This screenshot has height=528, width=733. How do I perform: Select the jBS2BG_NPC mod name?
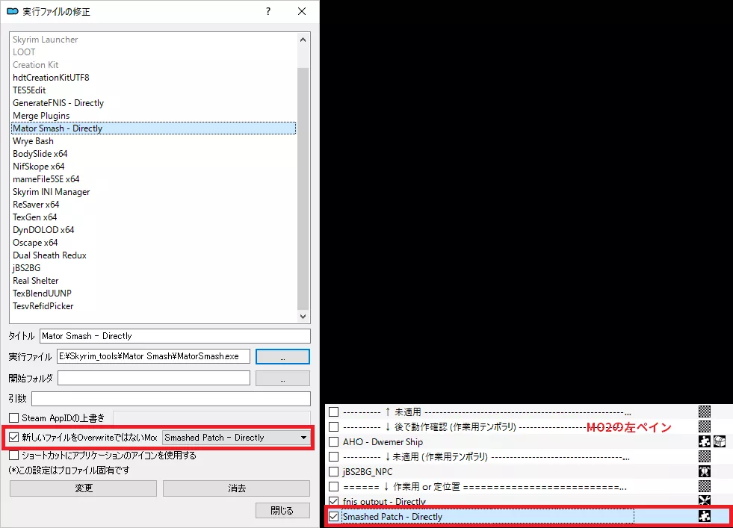point(368,471)
